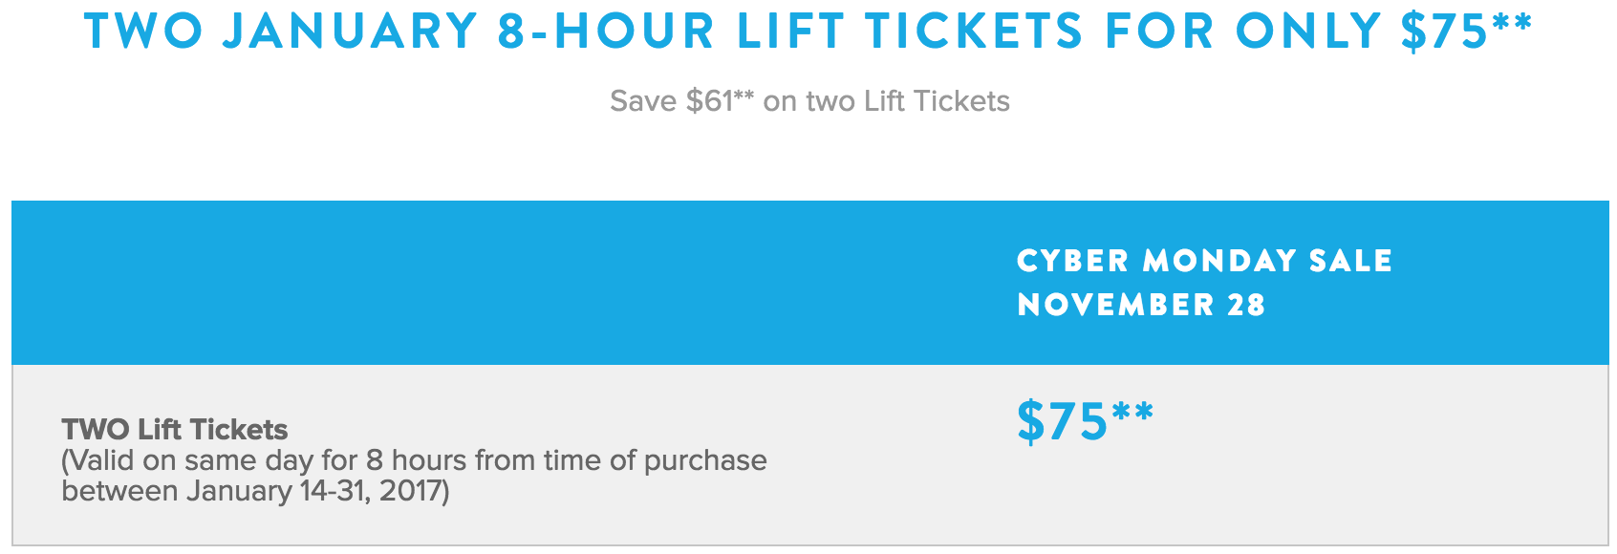
Task: Click the word 'JANUARY' in the headline
Action: (x=350, y=31)
